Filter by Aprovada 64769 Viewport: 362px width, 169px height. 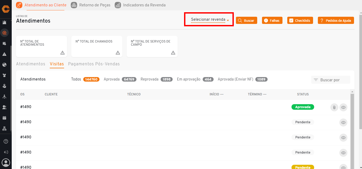pos(120,79)
